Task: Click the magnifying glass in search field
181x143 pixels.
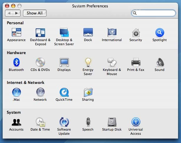Action: tap(135, 13)
